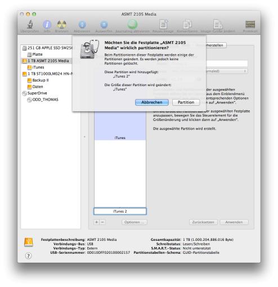Open the help question mark button
The height and width of the screenshot is (287, 278).
tap(28, 255)
